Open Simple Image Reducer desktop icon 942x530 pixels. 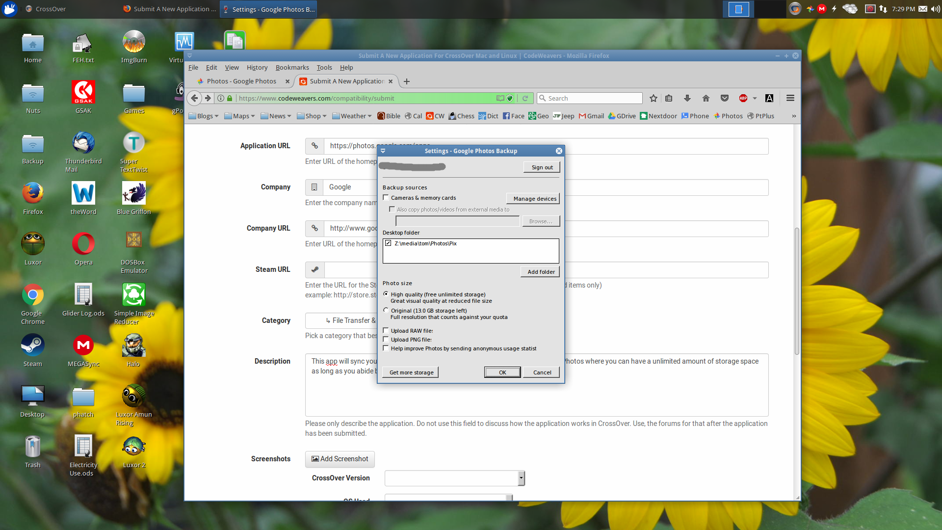pos(133,304)
